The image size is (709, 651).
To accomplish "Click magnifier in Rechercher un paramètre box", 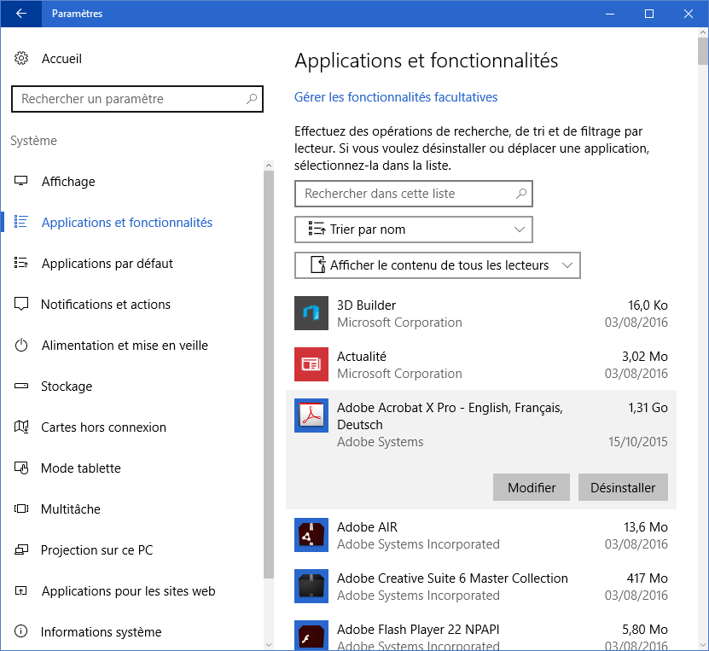I will pos(252,99).
